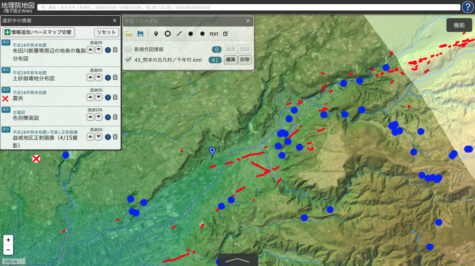Select the line drawing tool

179,34
